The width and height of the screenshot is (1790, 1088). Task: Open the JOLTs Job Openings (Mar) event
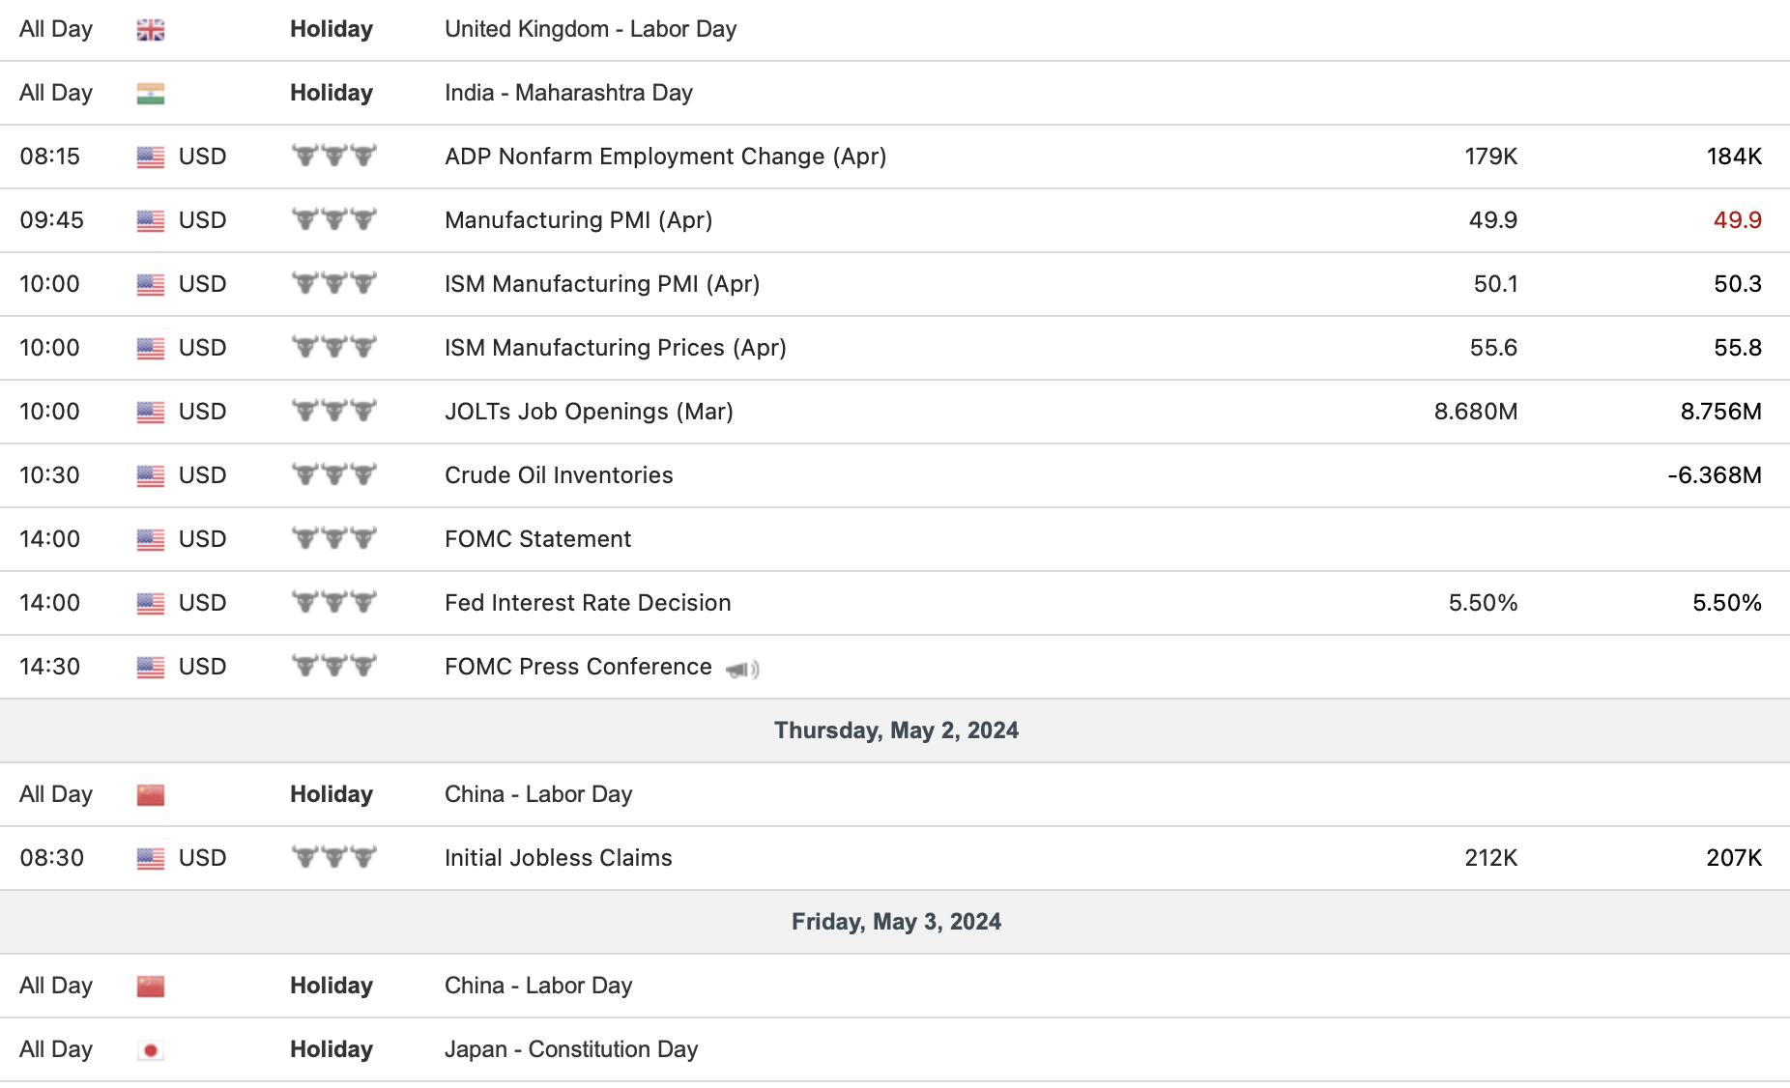(x=589, y=412)
